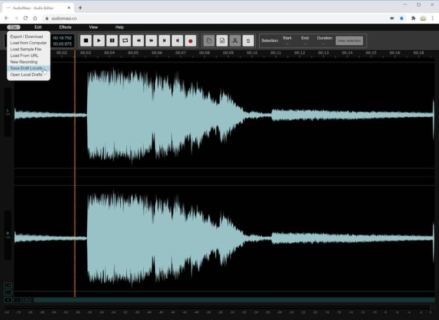Start recording with the red Record button
Screen dimensions: 439x320
click(190, 41)
